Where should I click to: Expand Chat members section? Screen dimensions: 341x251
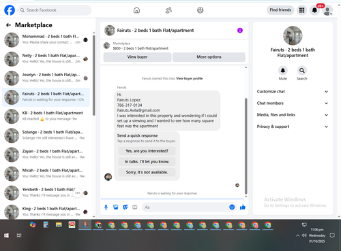293,103
